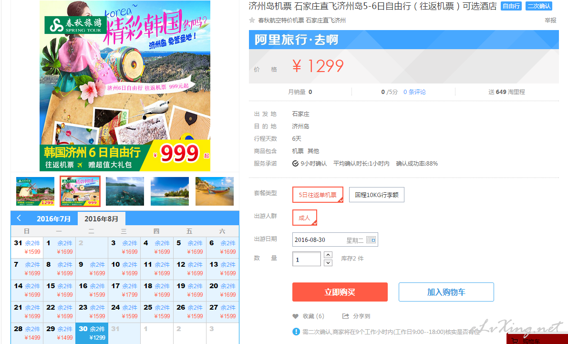Select the 回程10KG行李额 package option

pos(377,195)
